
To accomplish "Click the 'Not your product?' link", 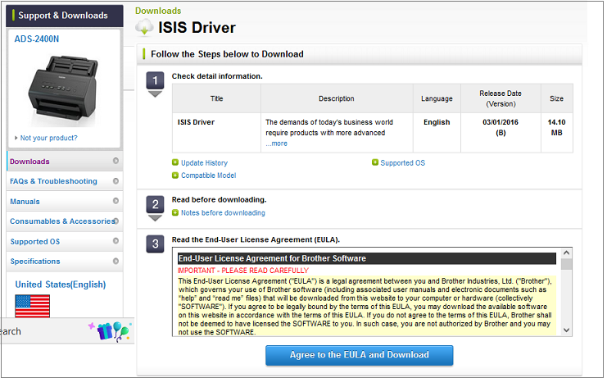I will (x=48, y=138).
